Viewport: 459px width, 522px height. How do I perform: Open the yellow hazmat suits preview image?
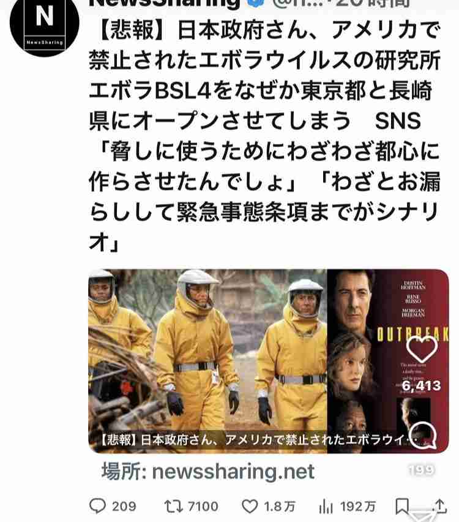(207, 361)
